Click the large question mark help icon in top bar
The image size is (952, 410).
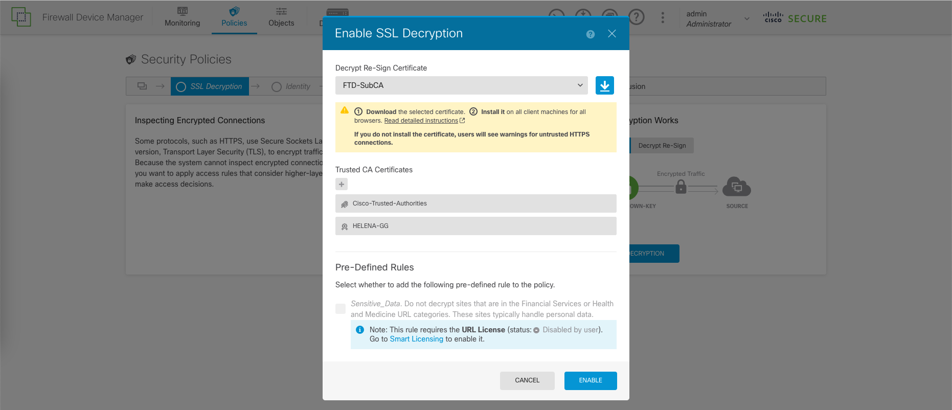pyautogui.click(x=636, y=17)
